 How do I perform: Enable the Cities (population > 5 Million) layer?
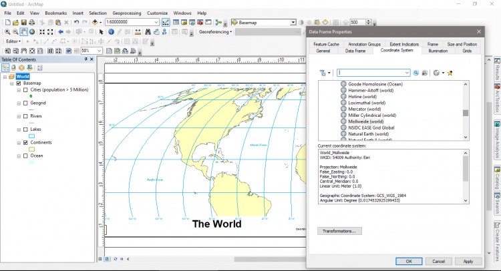(25, 90)
